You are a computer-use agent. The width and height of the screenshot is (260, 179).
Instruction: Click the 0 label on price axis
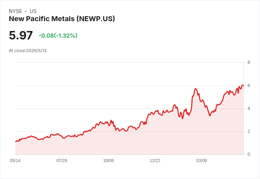pos(249,154)
